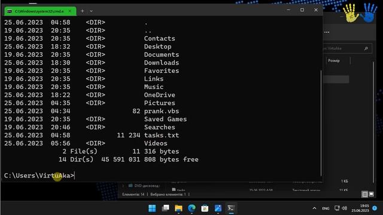Image resolution: width=383 pixels, height=215 pixels.
Task: Sort by the Розмір column in Explorer
Action: coord(334,61)
